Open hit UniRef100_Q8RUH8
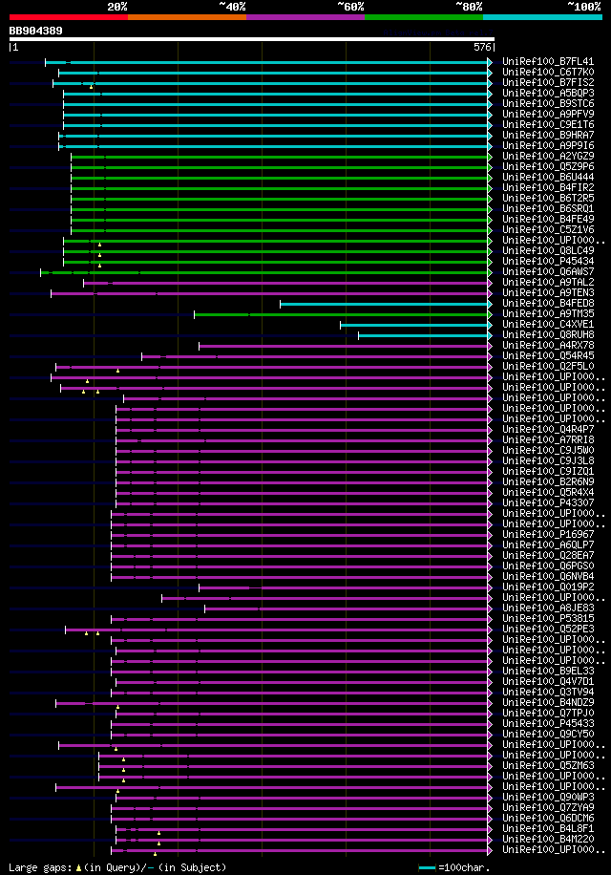Viewport: 611px width, 875px height. click(x=548, y=335)
